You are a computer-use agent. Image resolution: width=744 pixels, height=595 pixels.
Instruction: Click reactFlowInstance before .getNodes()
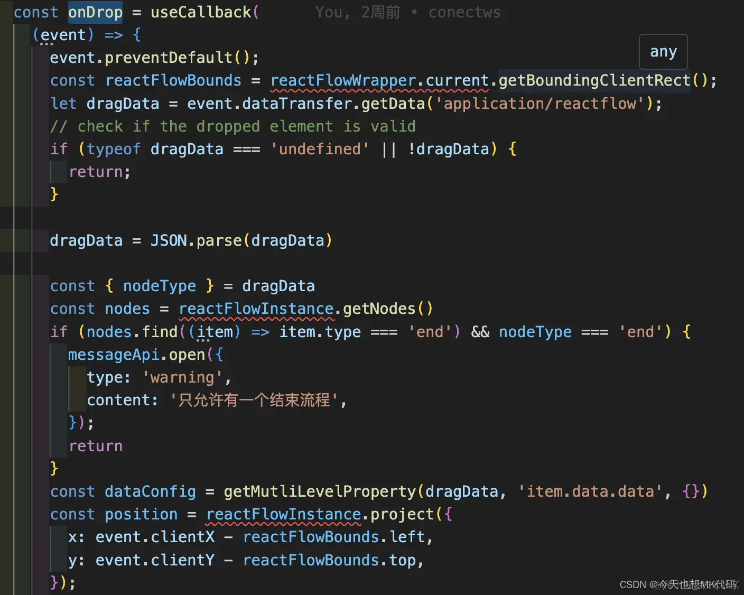point(256,309)
